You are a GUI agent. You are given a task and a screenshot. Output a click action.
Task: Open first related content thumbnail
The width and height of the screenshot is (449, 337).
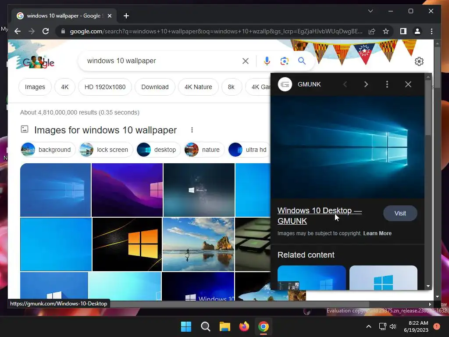click(x=312, y=278)
